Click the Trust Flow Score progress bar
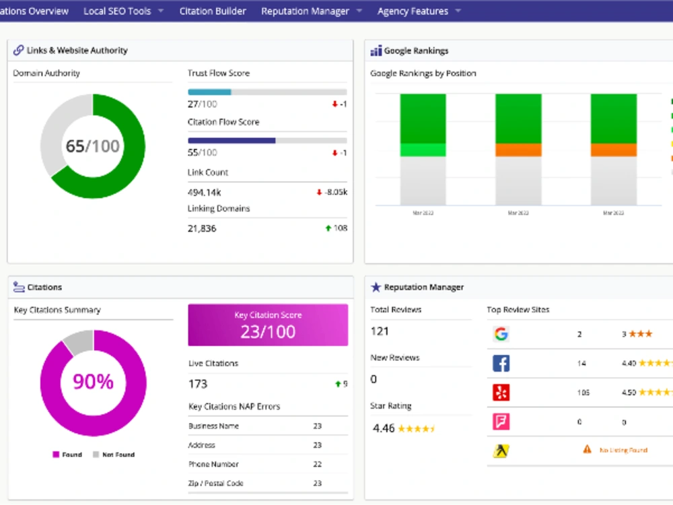The height and width of the screenshot is (505, 673). point(267,92)
